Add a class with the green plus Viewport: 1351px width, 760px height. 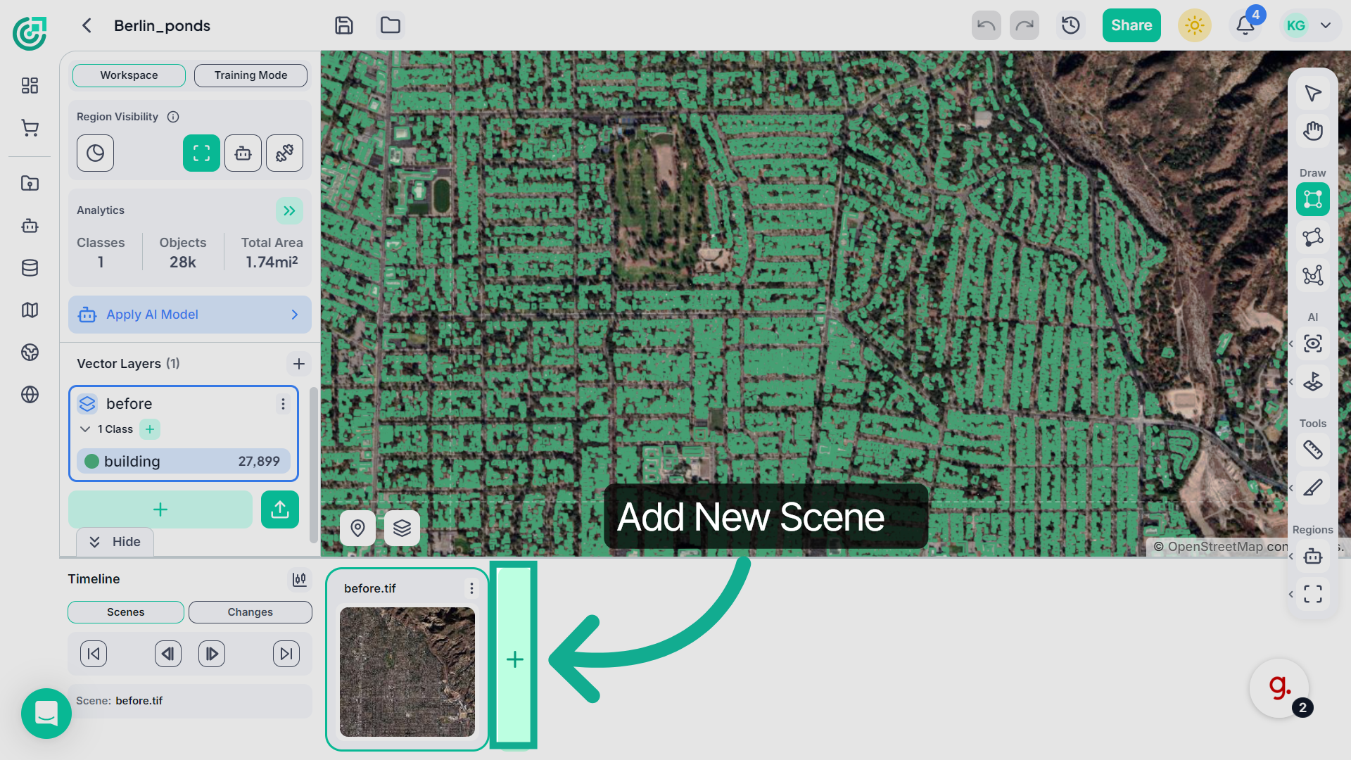[x=150, y=429]
